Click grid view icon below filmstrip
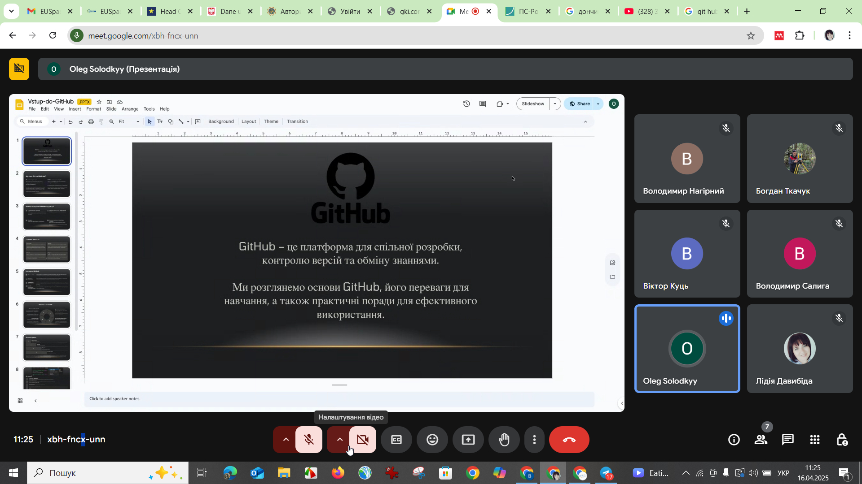Screen dimensions: 862x484 (x=20, y=401)
